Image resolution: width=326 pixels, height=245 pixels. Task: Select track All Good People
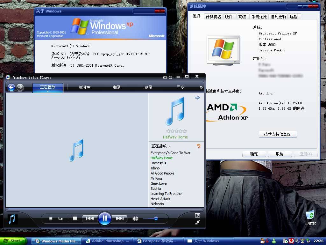click(162, 173)
